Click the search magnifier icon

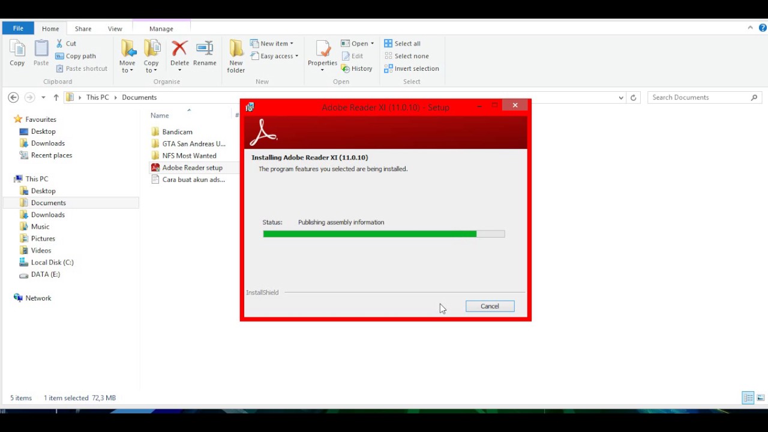point(754,97)
